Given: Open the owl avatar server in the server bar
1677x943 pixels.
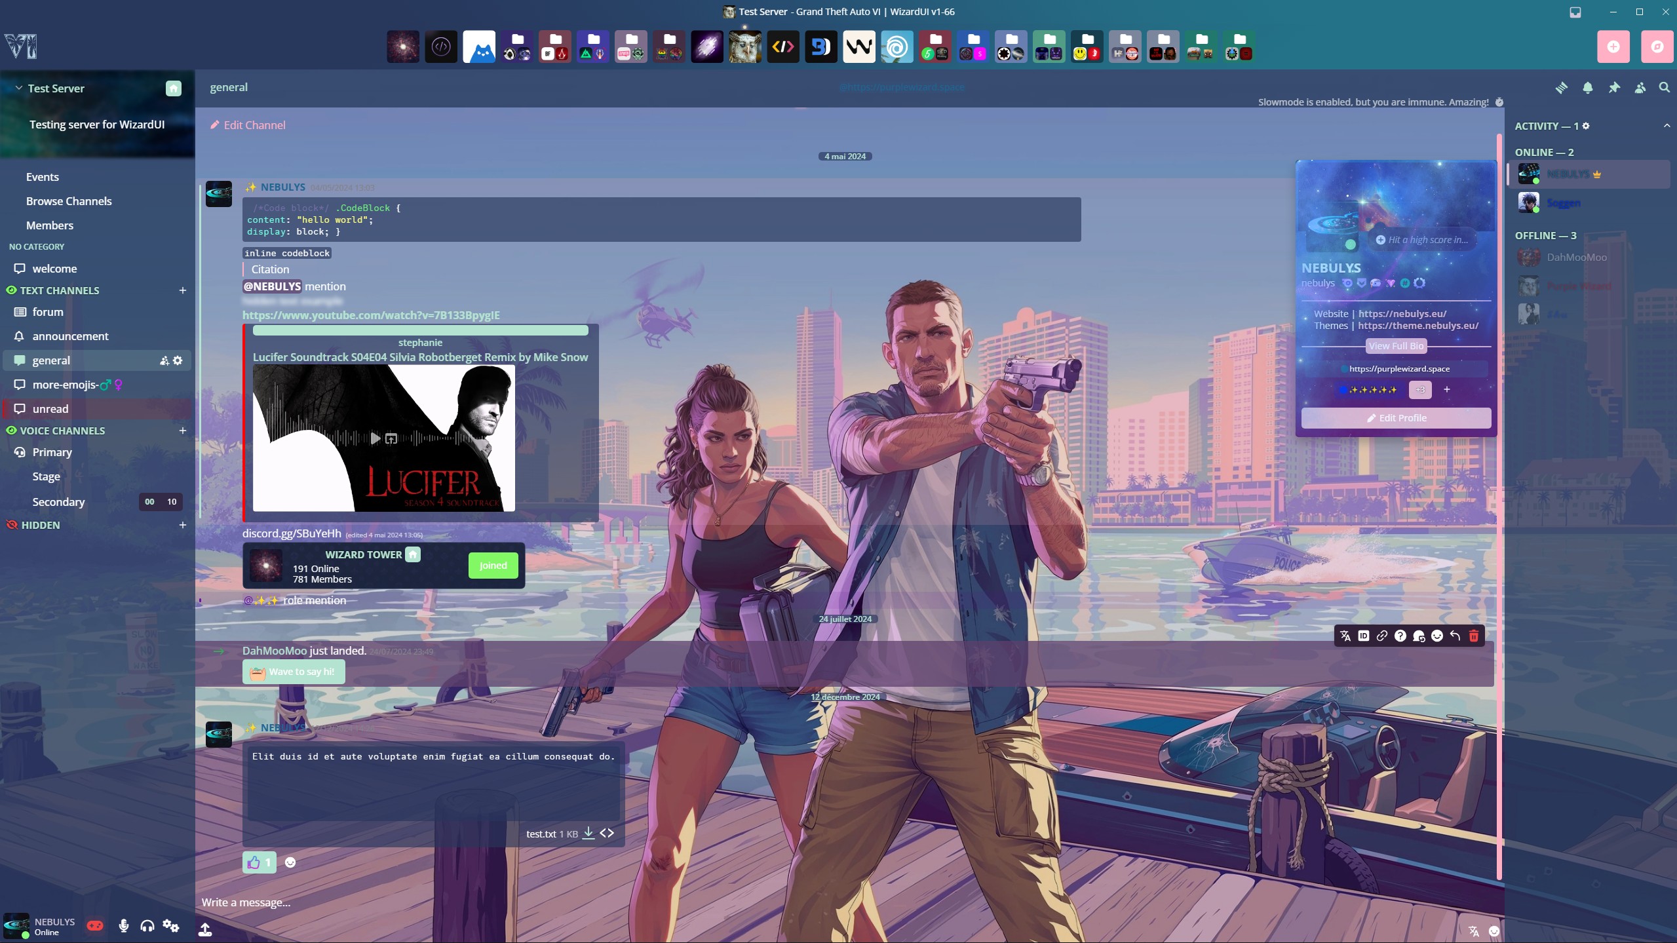Looking at the screenshot, I should [745, 47].
